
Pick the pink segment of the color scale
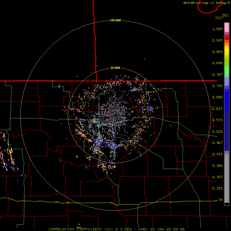pos(227,27)
